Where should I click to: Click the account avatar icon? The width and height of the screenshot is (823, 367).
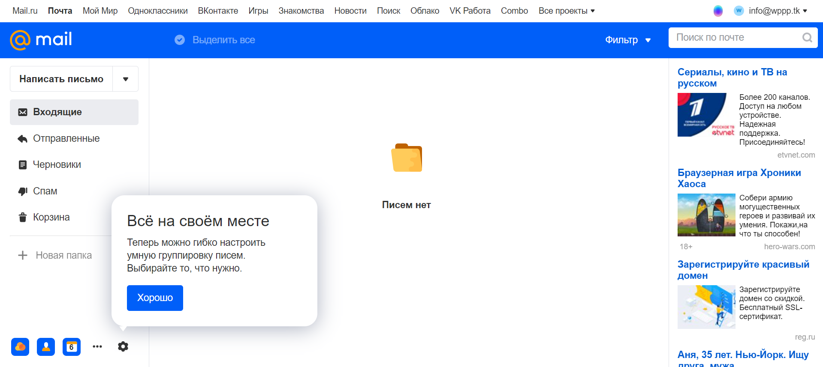(x=739, y=11)
